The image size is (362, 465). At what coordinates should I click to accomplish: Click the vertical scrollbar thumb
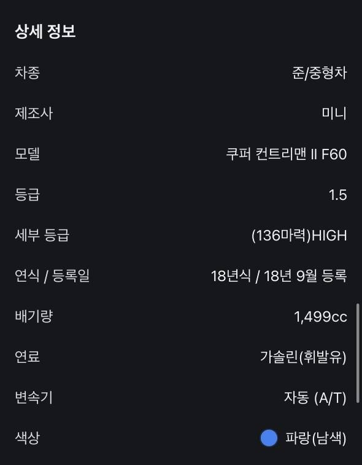358,353
